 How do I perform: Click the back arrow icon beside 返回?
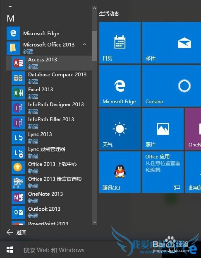[x=10, y=232]
